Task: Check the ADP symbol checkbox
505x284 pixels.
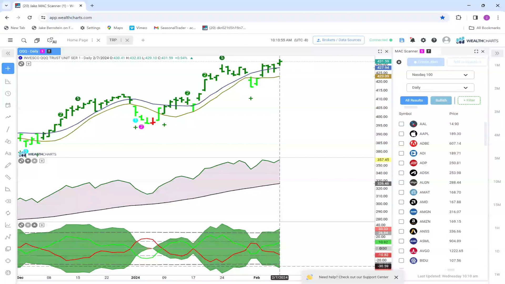Action: point(401,163)
